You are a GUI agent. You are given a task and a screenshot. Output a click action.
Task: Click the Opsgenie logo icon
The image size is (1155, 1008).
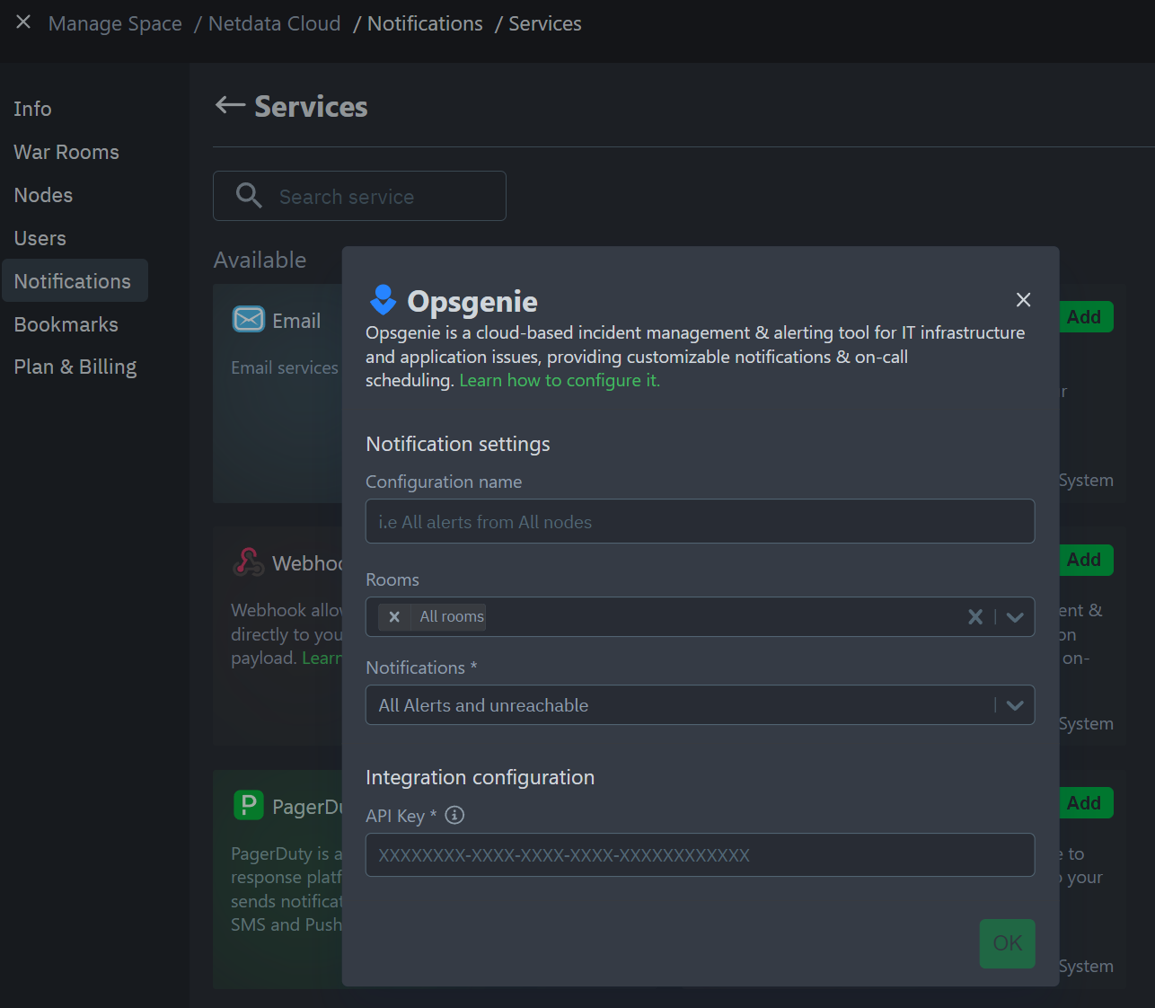(384, 300)
